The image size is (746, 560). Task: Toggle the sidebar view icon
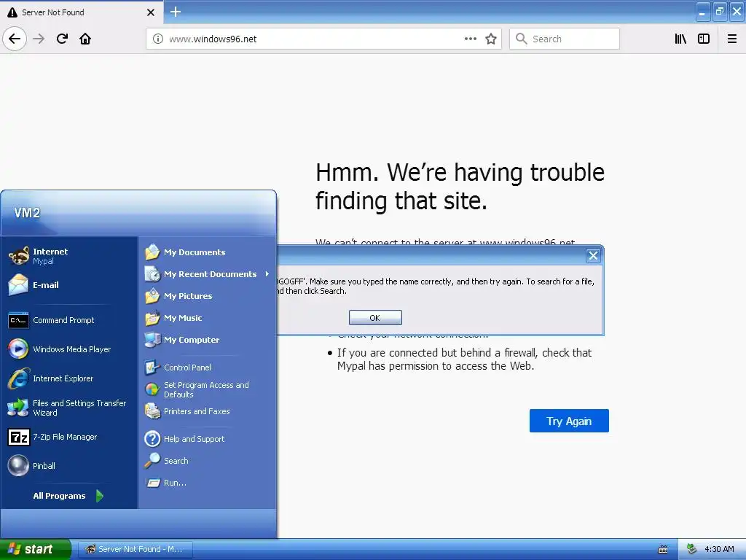(704, 39)
